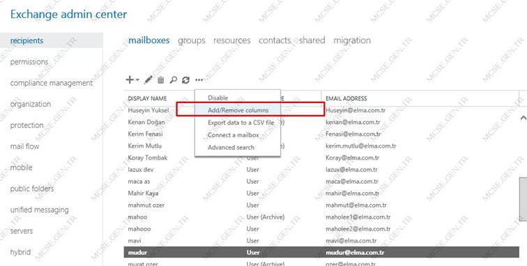Click email kerim.mutlu@elma.com.tr
527x266 pixels.
click(x=360, y=146)
